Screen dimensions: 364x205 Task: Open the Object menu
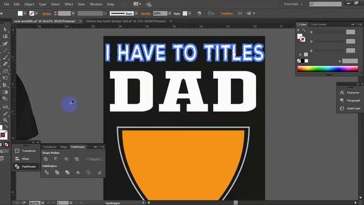29,4
